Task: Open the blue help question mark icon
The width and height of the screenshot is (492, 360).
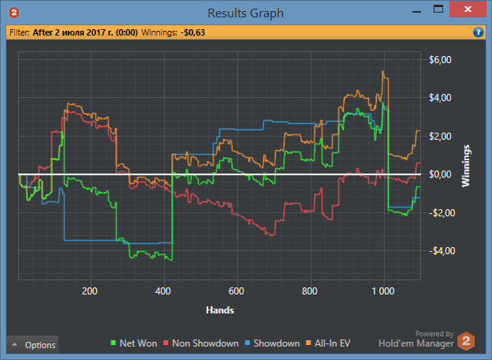Action: click(x=478, y=32)
